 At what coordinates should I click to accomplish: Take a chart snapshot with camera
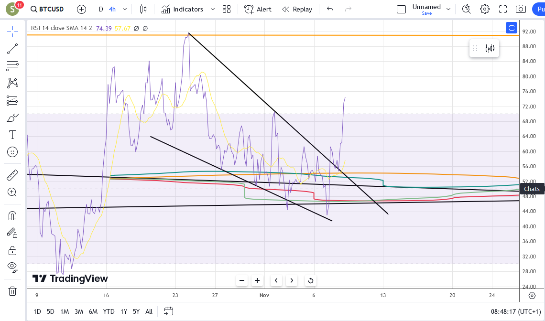(521, 10)
